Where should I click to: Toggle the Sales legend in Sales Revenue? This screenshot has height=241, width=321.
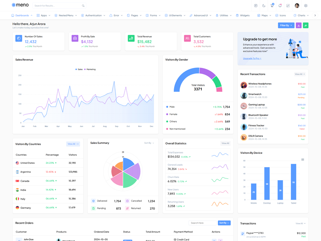[x=79, y=69]
